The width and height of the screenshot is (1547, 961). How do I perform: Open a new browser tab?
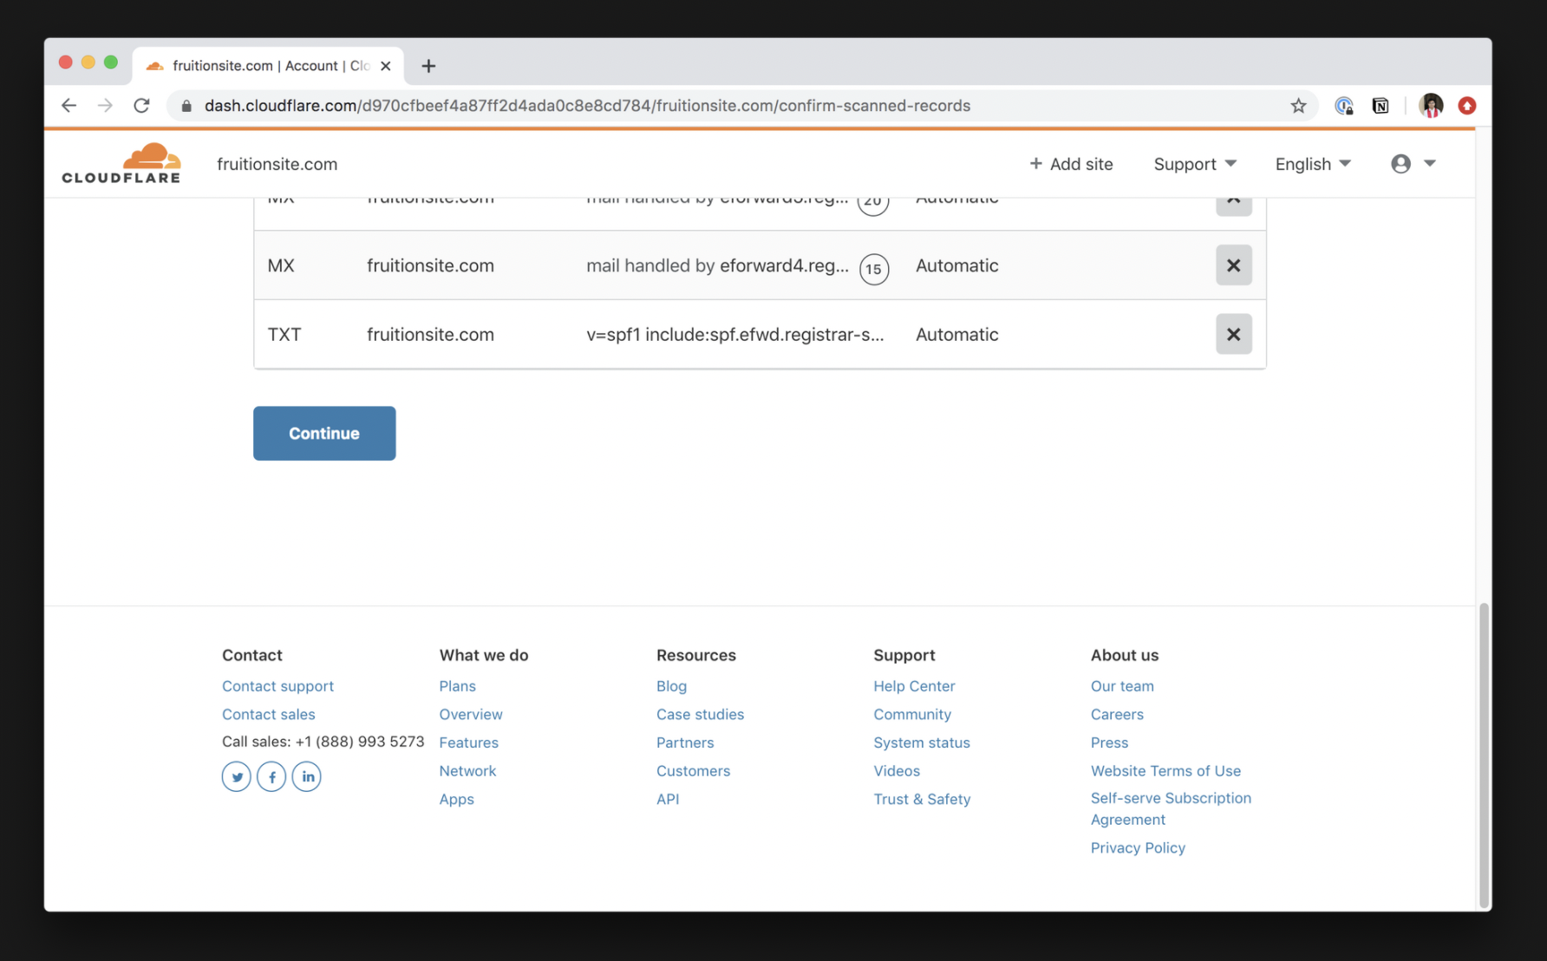428,66
